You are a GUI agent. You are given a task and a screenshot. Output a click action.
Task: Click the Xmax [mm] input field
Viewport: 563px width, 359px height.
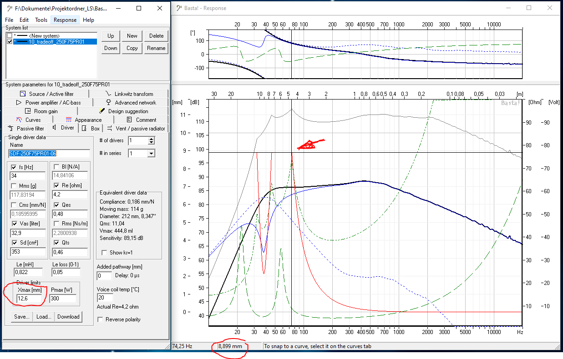tap(29, 299)
